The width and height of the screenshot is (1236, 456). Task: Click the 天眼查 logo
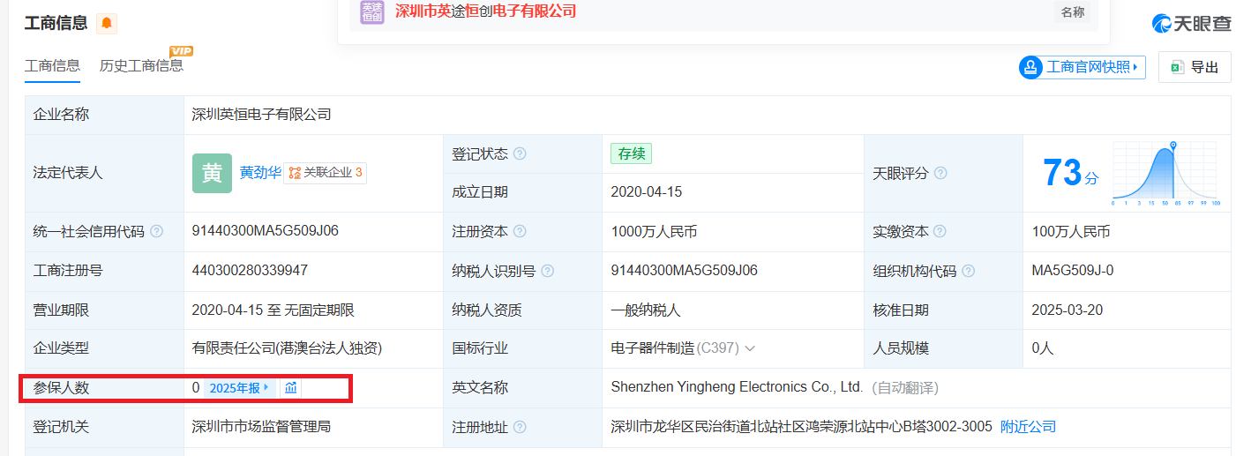click(1191, 24)
